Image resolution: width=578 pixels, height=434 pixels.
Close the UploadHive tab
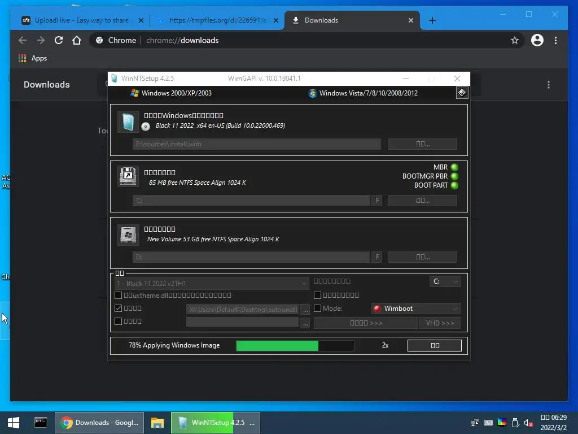(141, 20)
